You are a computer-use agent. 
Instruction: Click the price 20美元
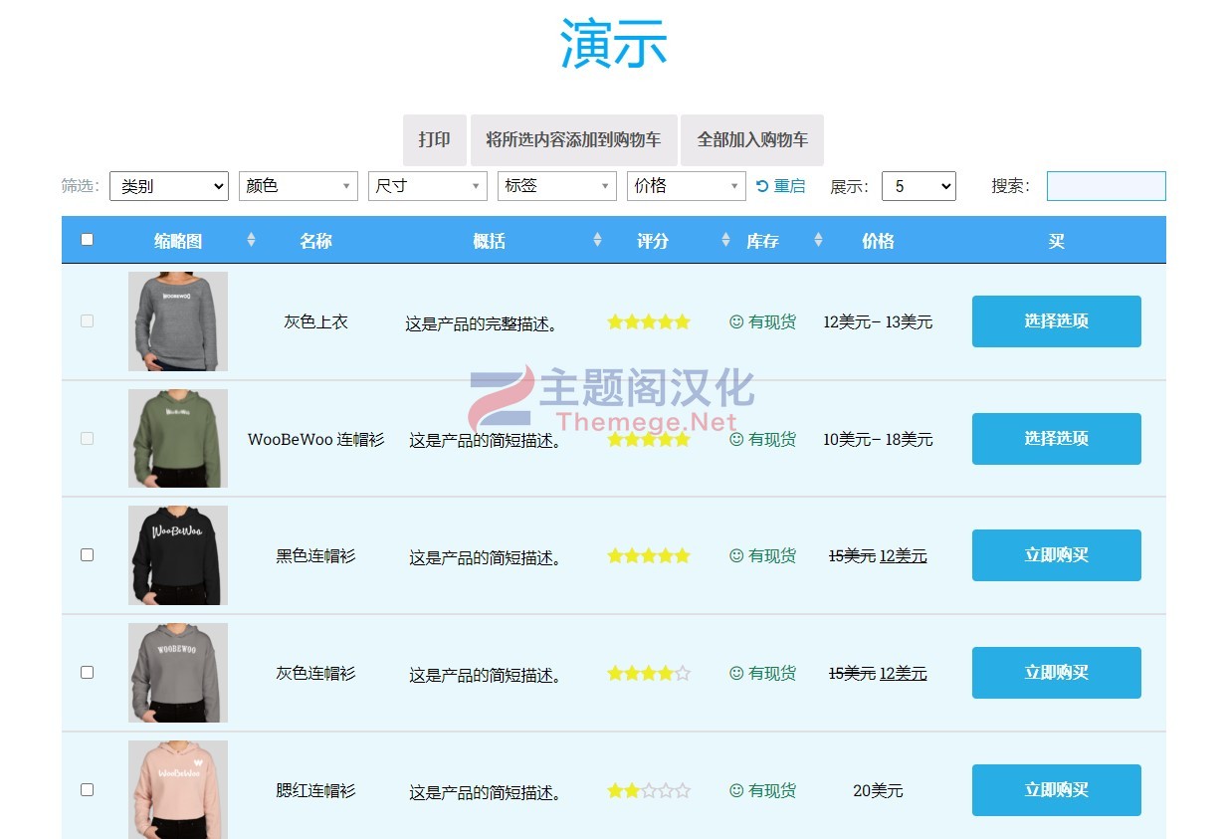tap(878, 790)
